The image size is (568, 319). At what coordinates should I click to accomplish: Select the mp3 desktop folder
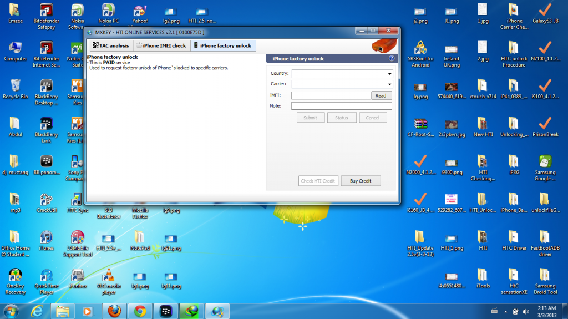point(15,202)
